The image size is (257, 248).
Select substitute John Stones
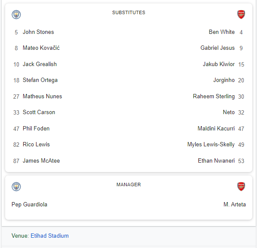[38, 32]
